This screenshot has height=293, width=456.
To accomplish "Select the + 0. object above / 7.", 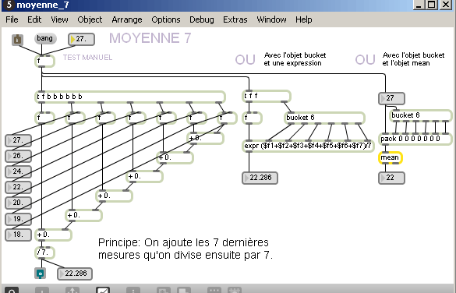I will (x=53, y=235).
